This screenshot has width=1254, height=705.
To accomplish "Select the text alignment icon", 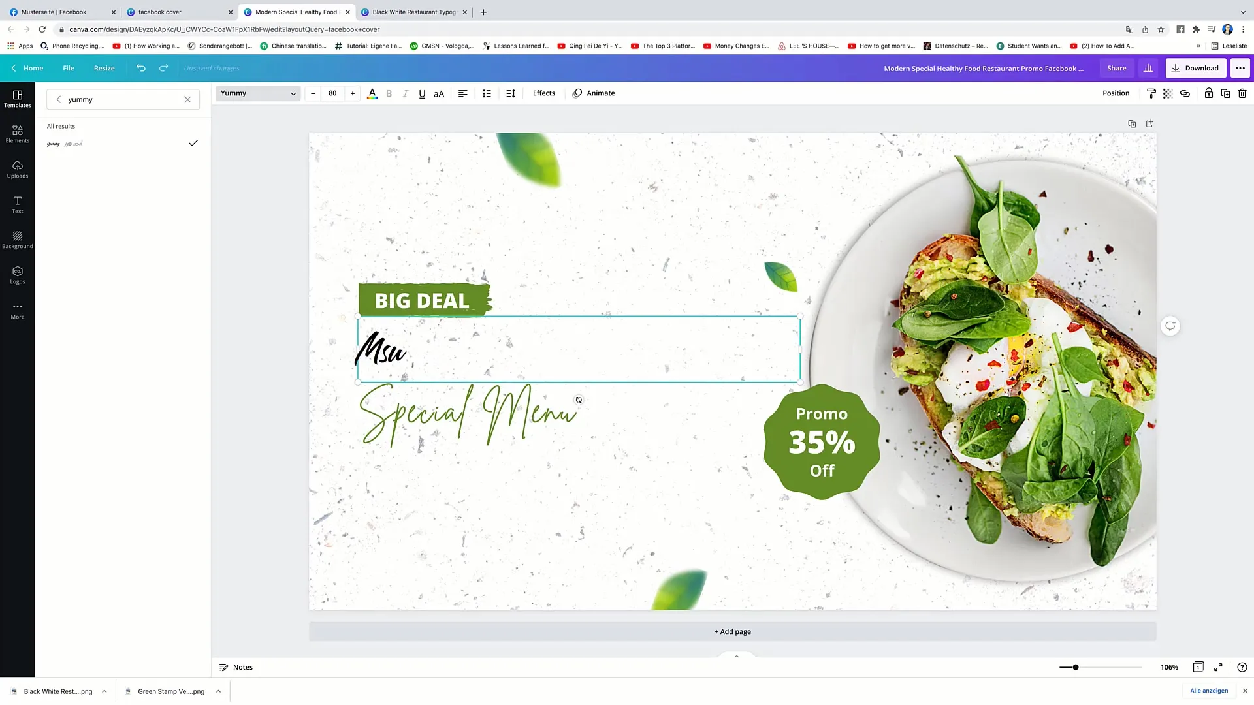I will (x=462, y=93).
